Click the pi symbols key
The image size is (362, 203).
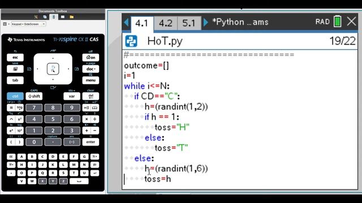pos(11,165)
